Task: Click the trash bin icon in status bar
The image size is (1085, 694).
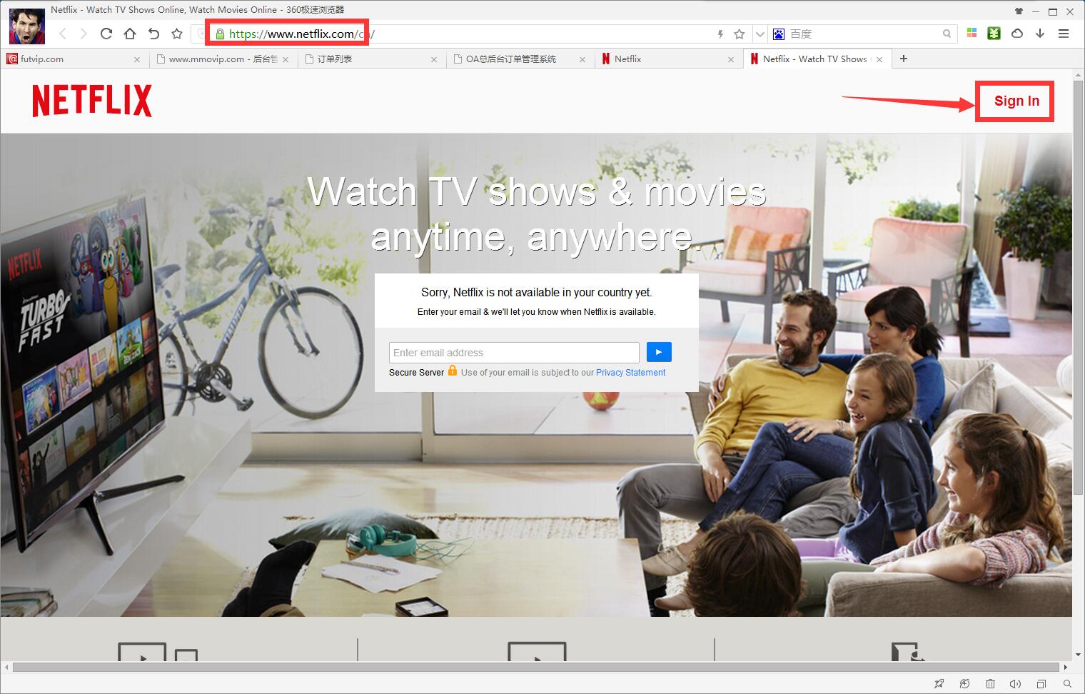Action: click(991, 684)
